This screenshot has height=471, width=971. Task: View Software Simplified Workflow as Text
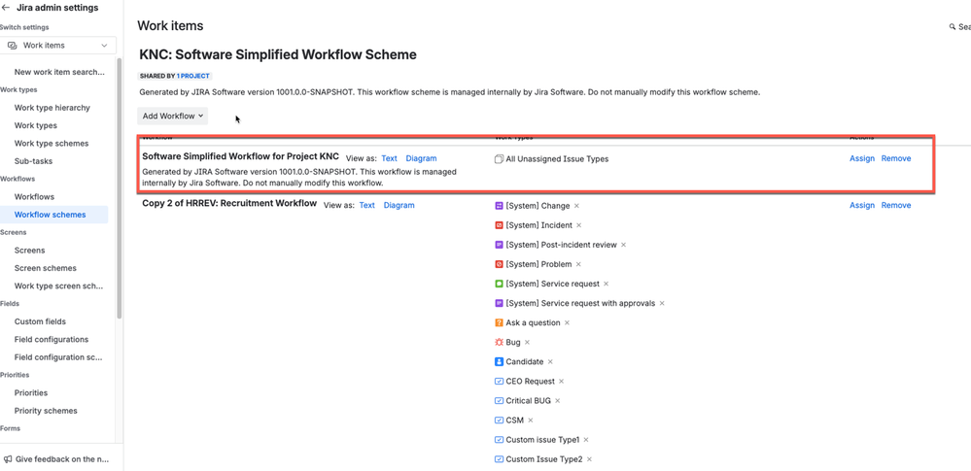389,158
